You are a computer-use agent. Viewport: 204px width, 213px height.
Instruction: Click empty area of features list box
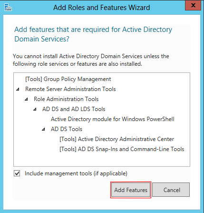(101, 160)
